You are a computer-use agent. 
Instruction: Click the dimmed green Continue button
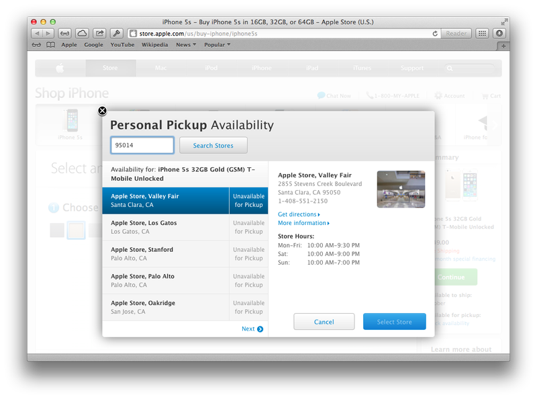point(456,277)
